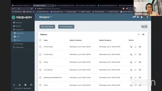Open design icon for second Untitled Design
The width and height of the screenshot is (162, 91).
pos(131,54)
